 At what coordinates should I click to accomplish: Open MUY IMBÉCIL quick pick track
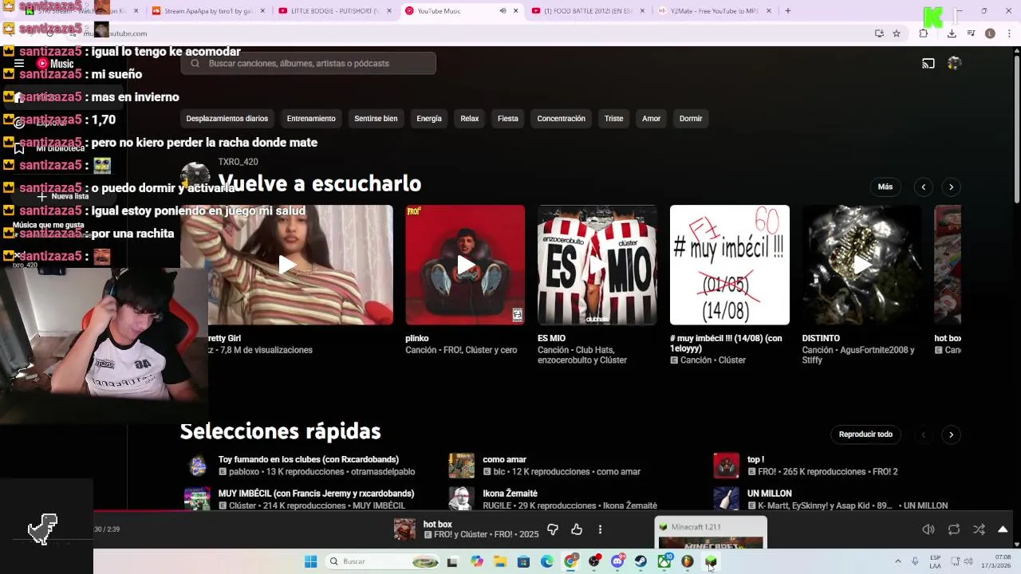pos(317,493)
